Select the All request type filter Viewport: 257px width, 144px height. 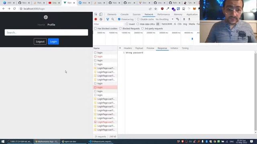(x=158, y=24)
